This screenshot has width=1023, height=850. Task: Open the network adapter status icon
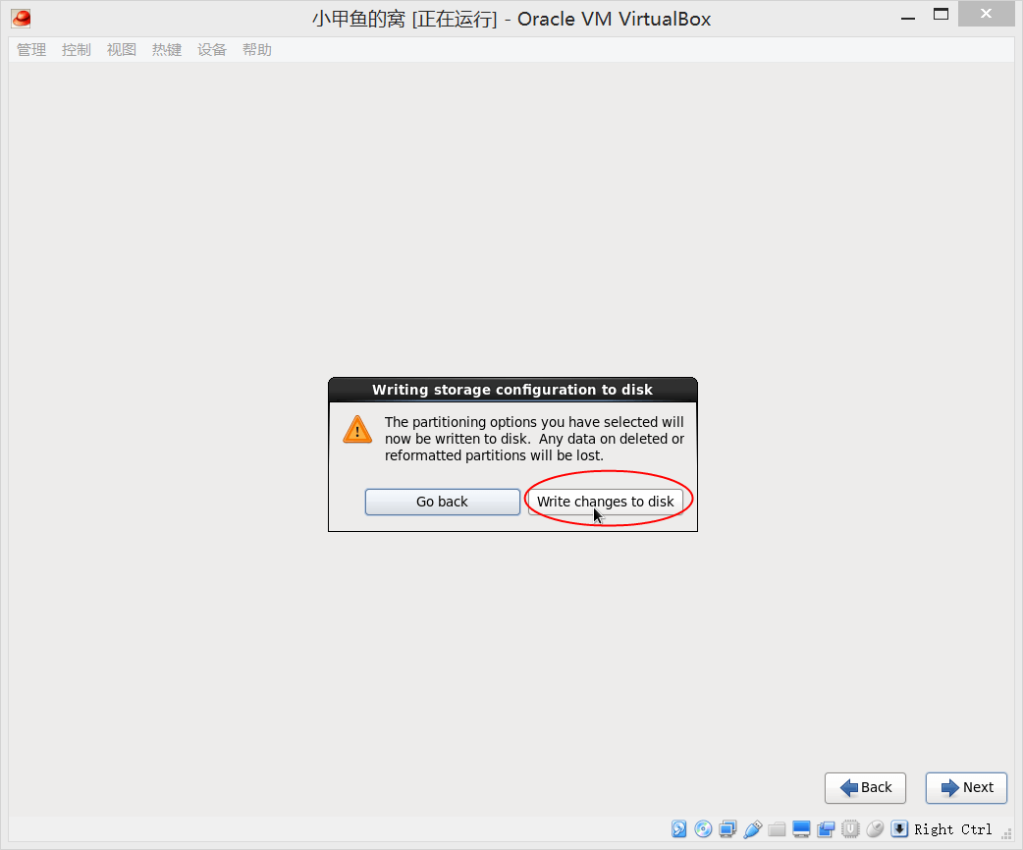728,829
